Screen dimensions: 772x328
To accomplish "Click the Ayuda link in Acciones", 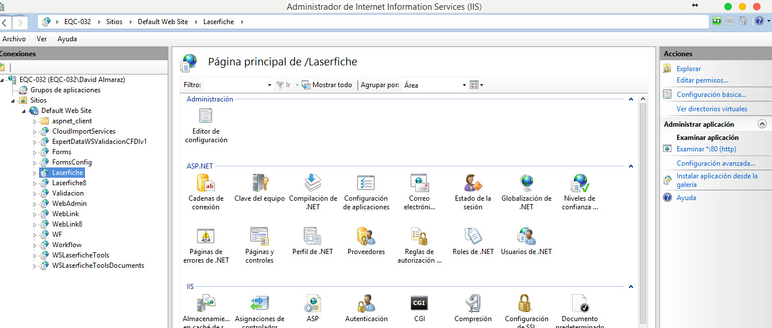I will coord(686,198).
